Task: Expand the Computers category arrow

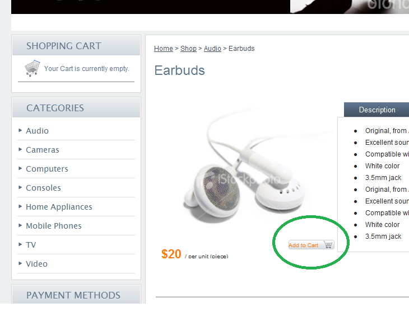Action: pos(20,168)
